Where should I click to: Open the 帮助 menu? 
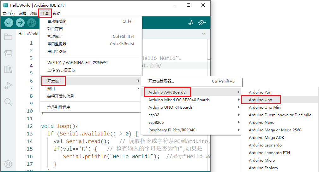(56, 13)
